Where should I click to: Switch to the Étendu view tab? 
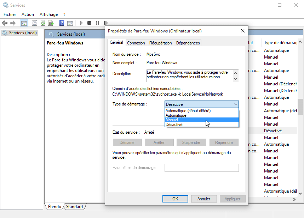[55, 207]
